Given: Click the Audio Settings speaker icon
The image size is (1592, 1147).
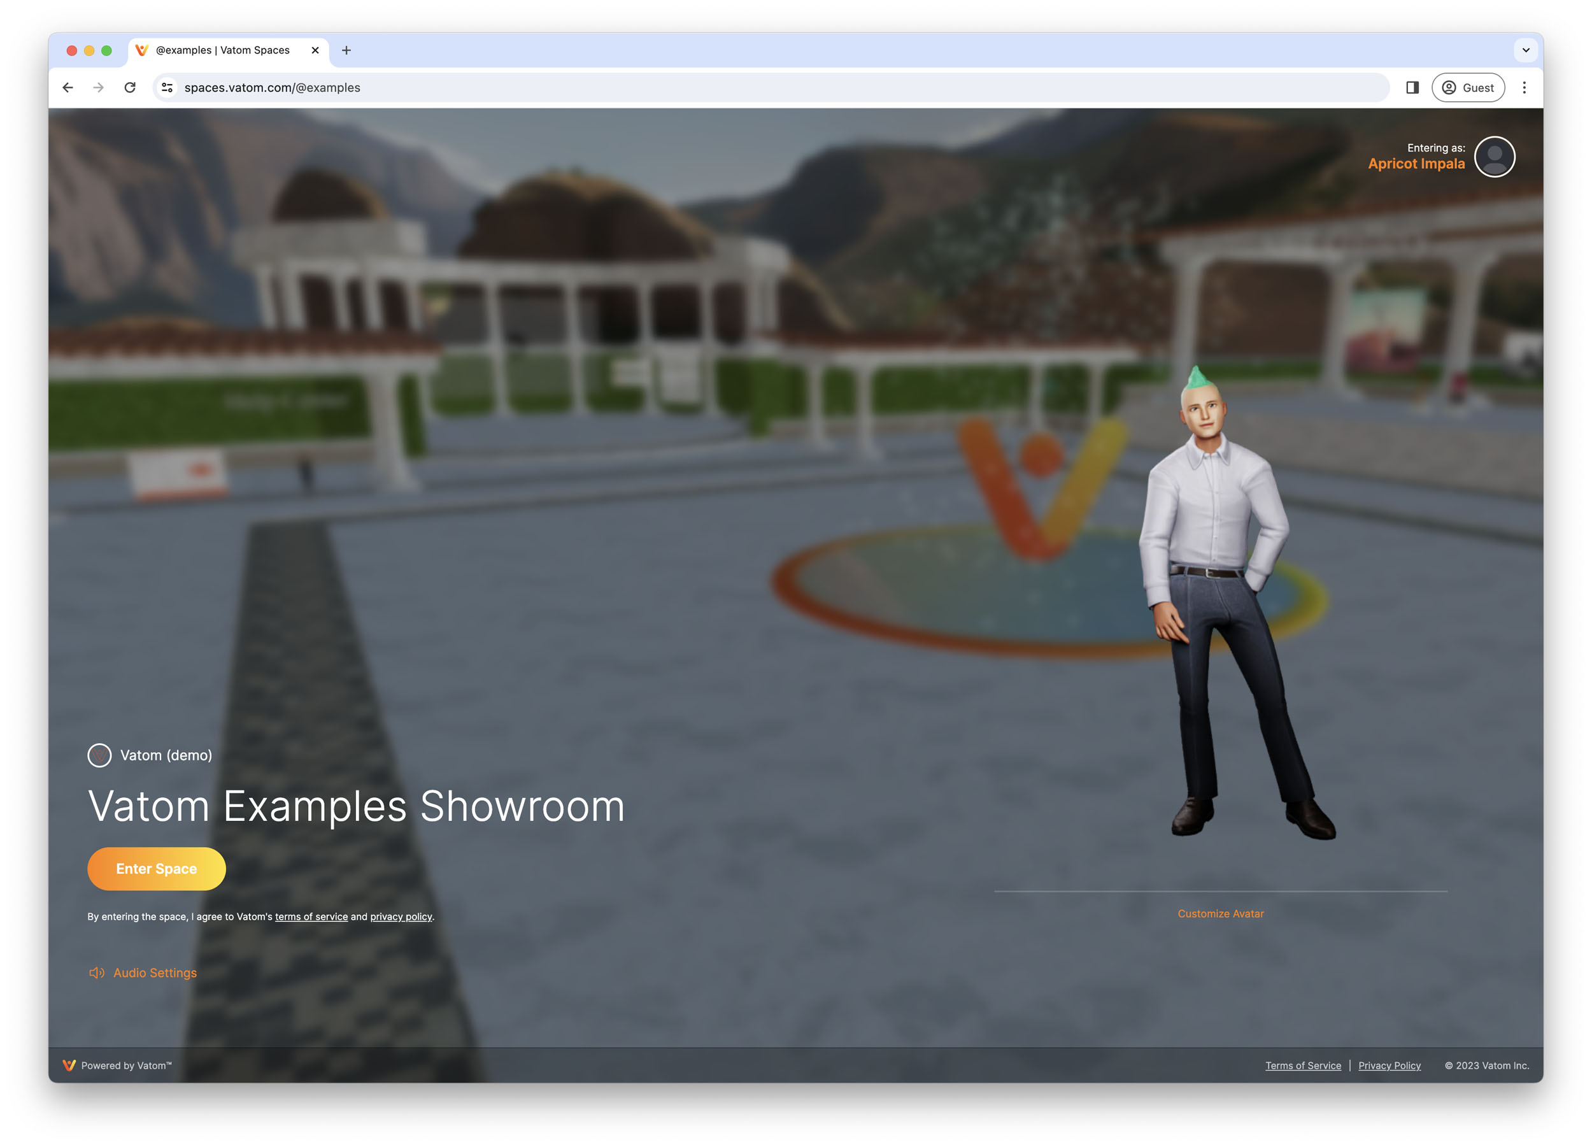Looking at the screenshot, I should (97, 973).
